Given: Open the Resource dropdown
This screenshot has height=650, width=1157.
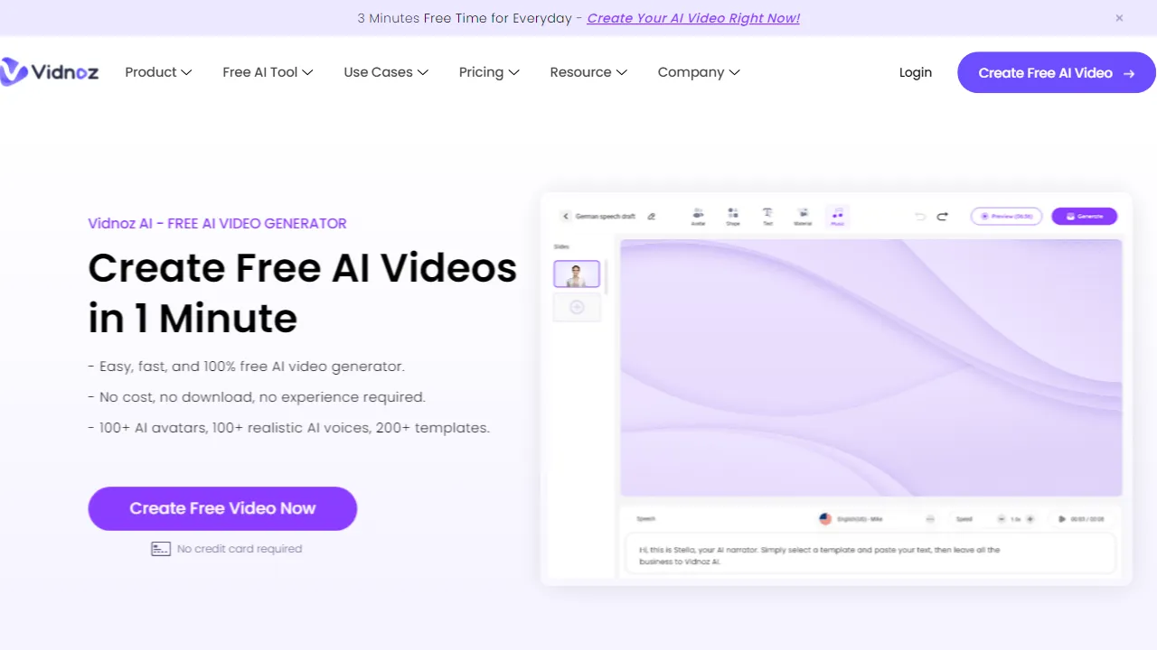Looking at the screenshot, I should 588,72.
